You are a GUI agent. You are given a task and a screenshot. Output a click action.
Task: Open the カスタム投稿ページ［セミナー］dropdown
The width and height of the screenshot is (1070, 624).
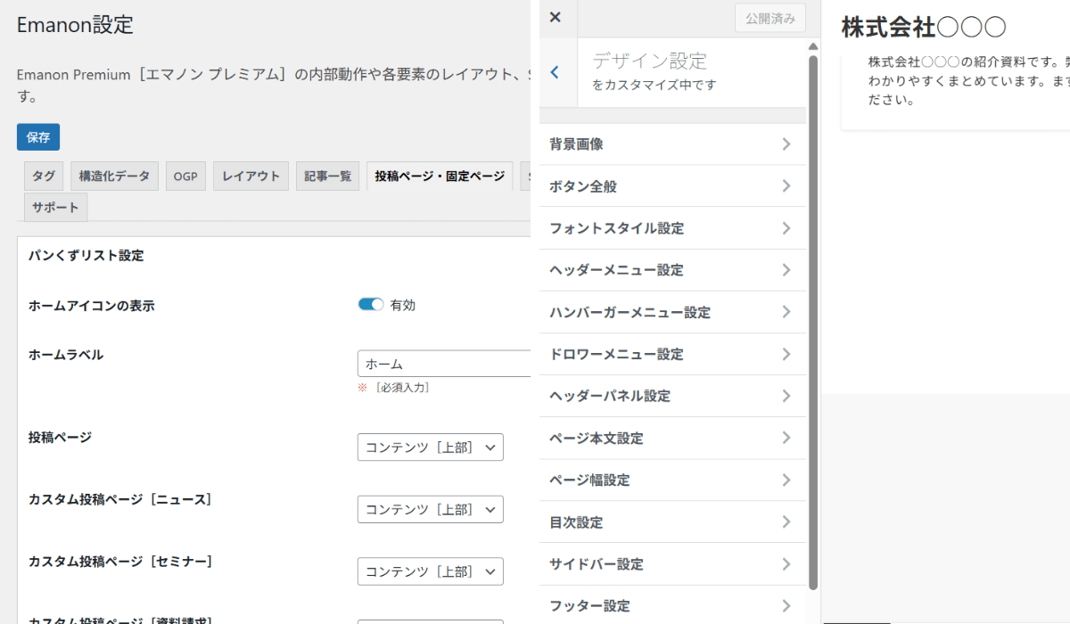point(431,571)
